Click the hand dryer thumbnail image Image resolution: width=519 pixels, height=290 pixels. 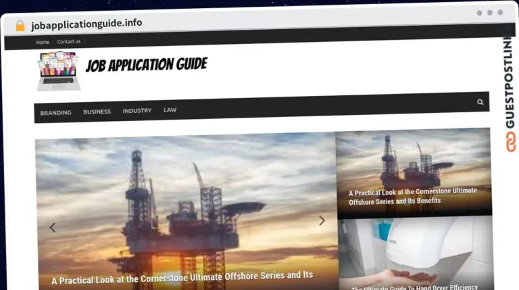click(x=416, y=251)
